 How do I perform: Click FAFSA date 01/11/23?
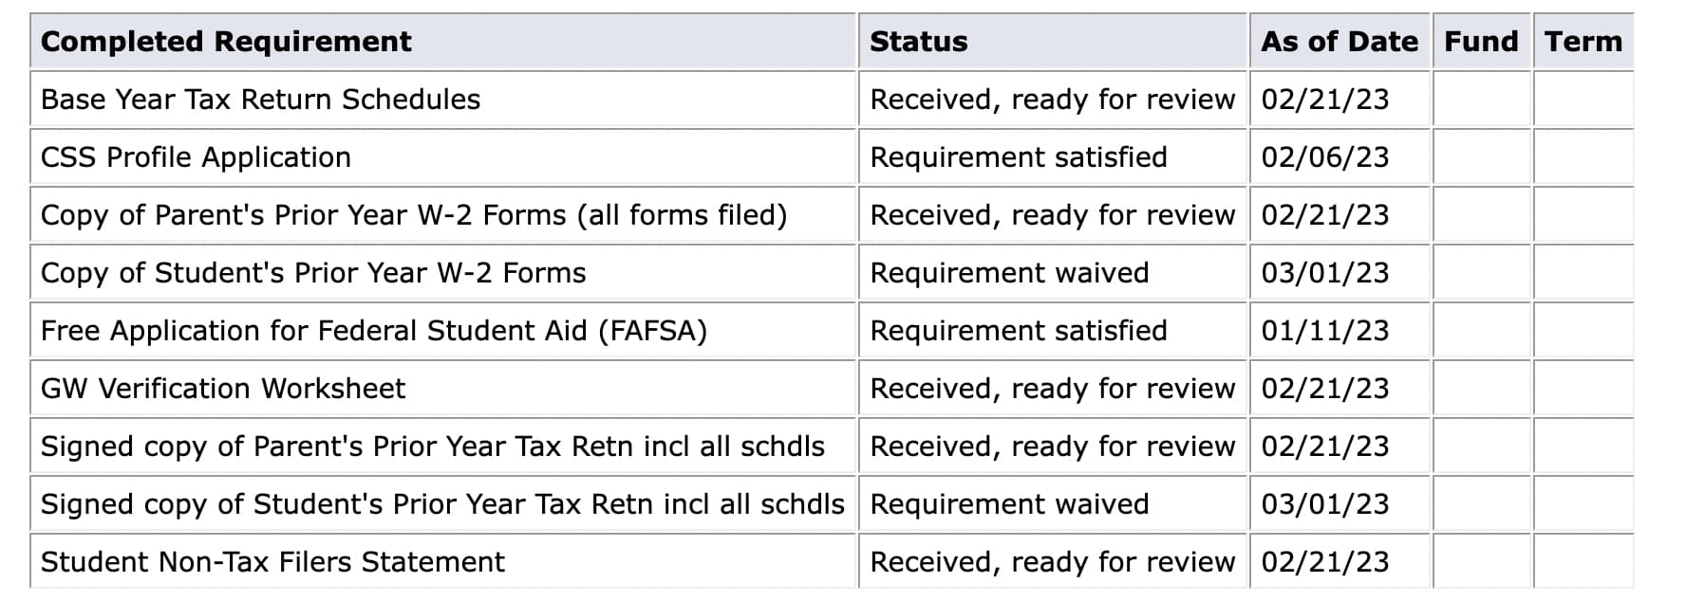pyautogui.click(x=1324, y=331)
